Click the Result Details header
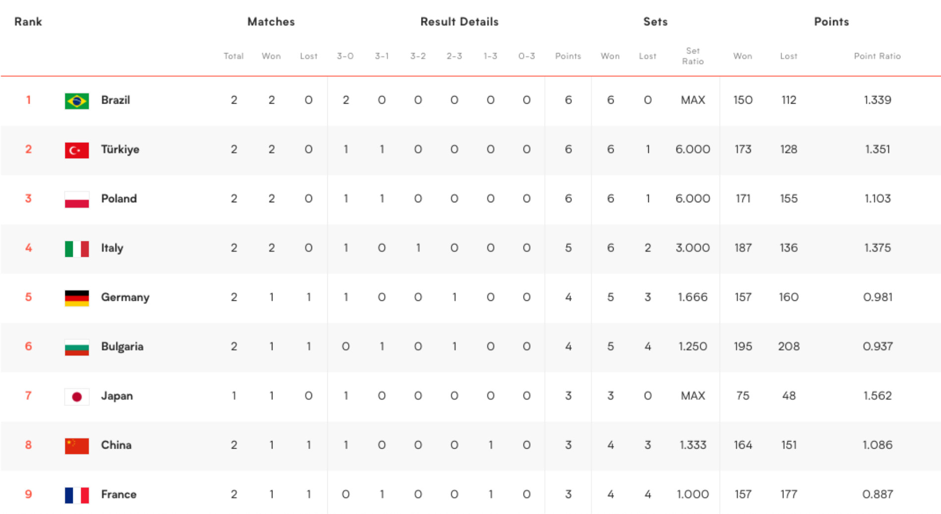This screenshot has width=941, height=514. [x=459, y=22]
